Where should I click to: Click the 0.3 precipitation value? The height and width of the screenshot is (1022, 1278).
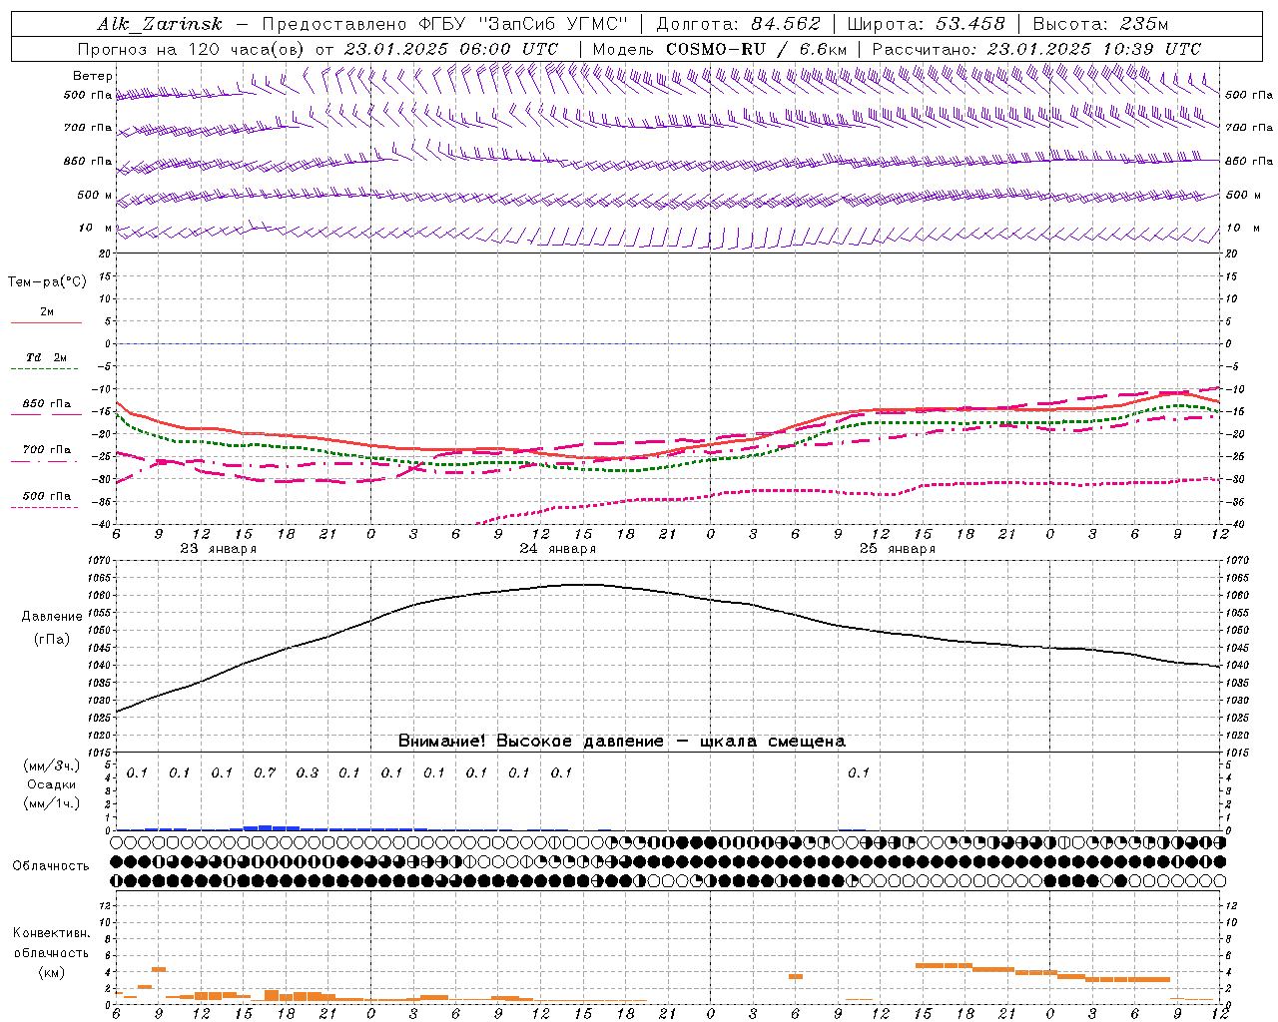[308, 772]
